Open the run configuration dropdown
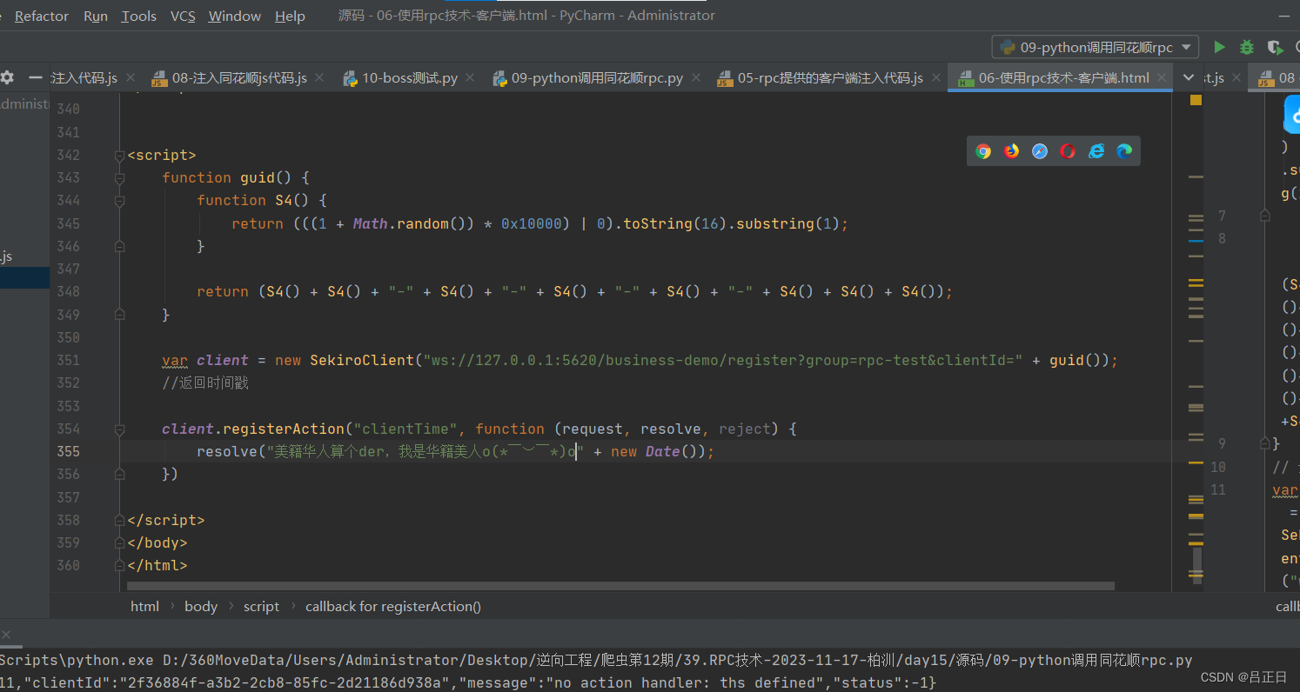Screen dimensions: 1300x692 (x=1096, y=47)
